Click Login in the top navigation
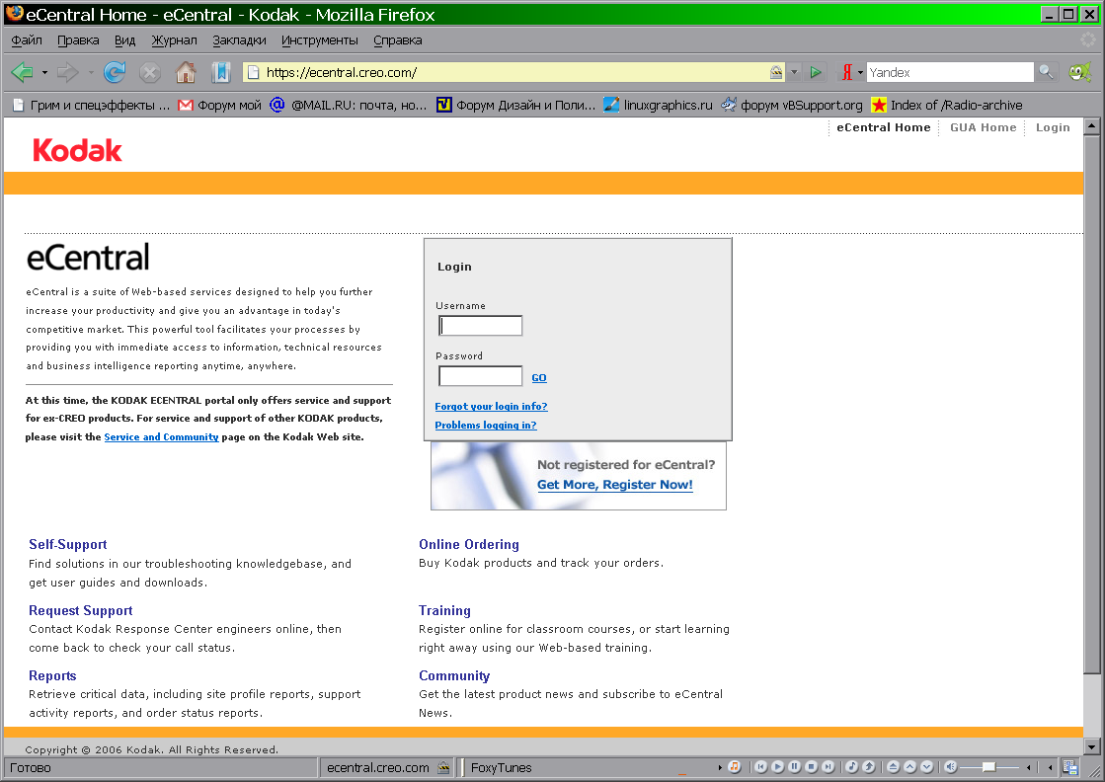The image size is (1105, 782). (x=1053, y=127)
